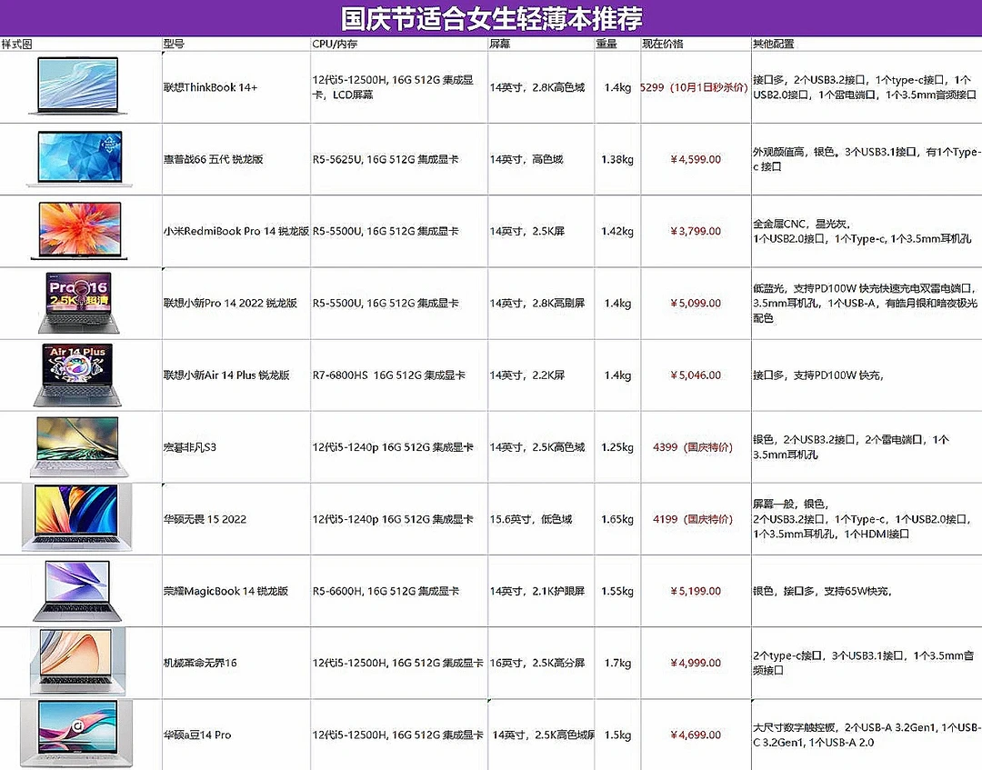Click the 重量 column header
The height and width of the screenshot is (770, 982).
click(606, 44)
